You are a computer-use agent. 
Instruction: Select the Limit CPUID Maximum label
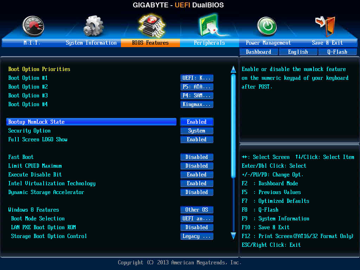pyautogui.click(x=35, y=166)
